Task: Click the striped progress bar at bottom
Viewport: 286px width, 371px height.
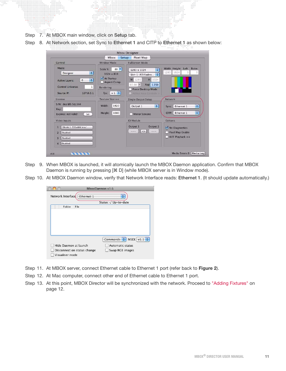Action: (x=80, y=154)
